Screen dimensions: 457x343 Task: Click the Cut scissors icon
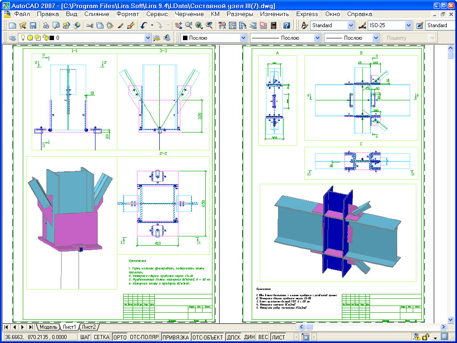point(90,26)
